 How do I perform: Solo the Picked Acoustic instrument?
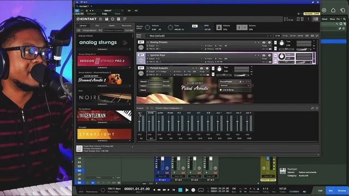click(213, 69)
